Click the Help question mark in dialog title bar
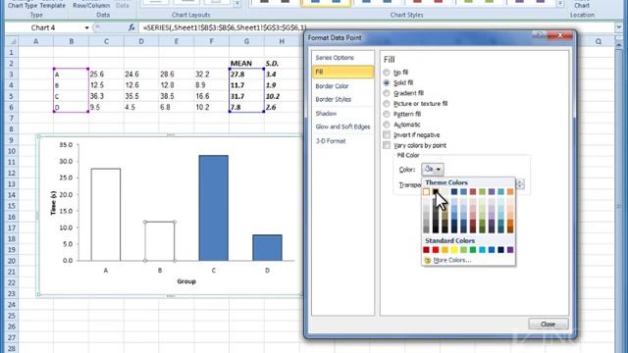 coord(539,35)
